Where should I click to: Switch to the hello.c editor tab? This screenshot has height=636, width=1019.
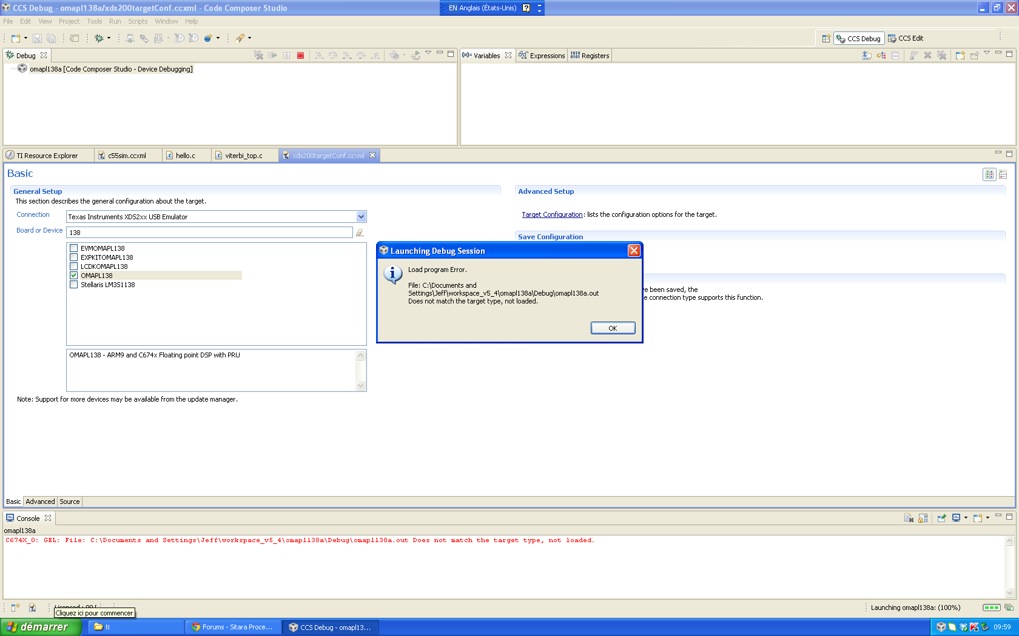point(185,156)
